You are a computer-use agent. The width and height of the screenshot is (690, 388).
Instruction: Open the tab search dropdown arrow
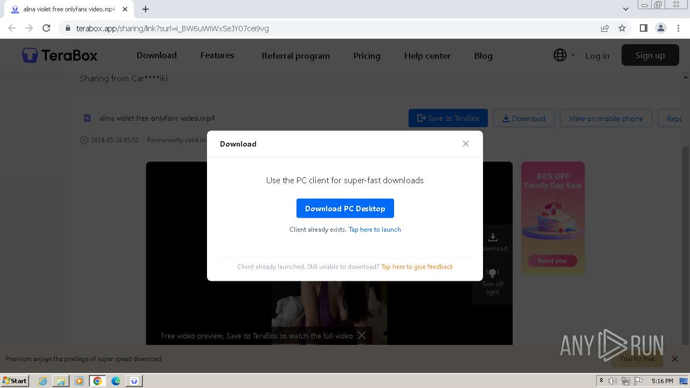pos(625,9)
